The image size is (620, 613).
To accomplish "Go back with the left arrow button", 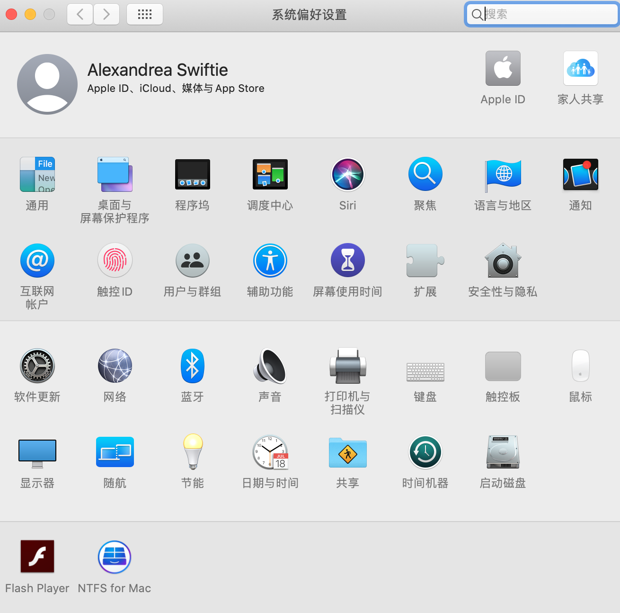I will tap(80, 14).
